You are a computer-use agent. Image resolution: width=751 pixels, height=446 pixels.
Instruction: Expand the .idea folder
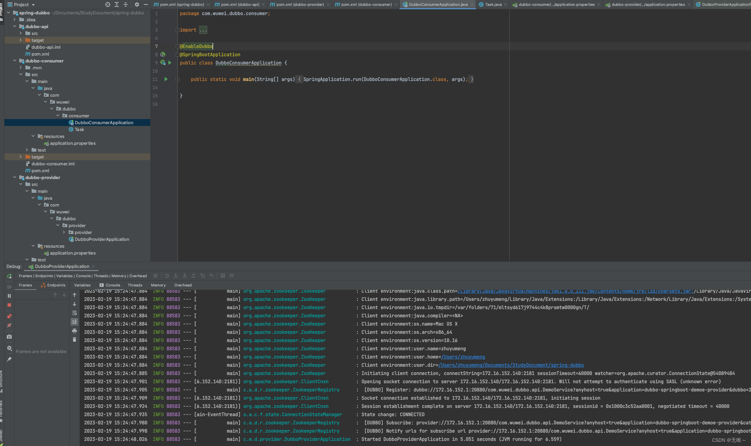[14, 20]
